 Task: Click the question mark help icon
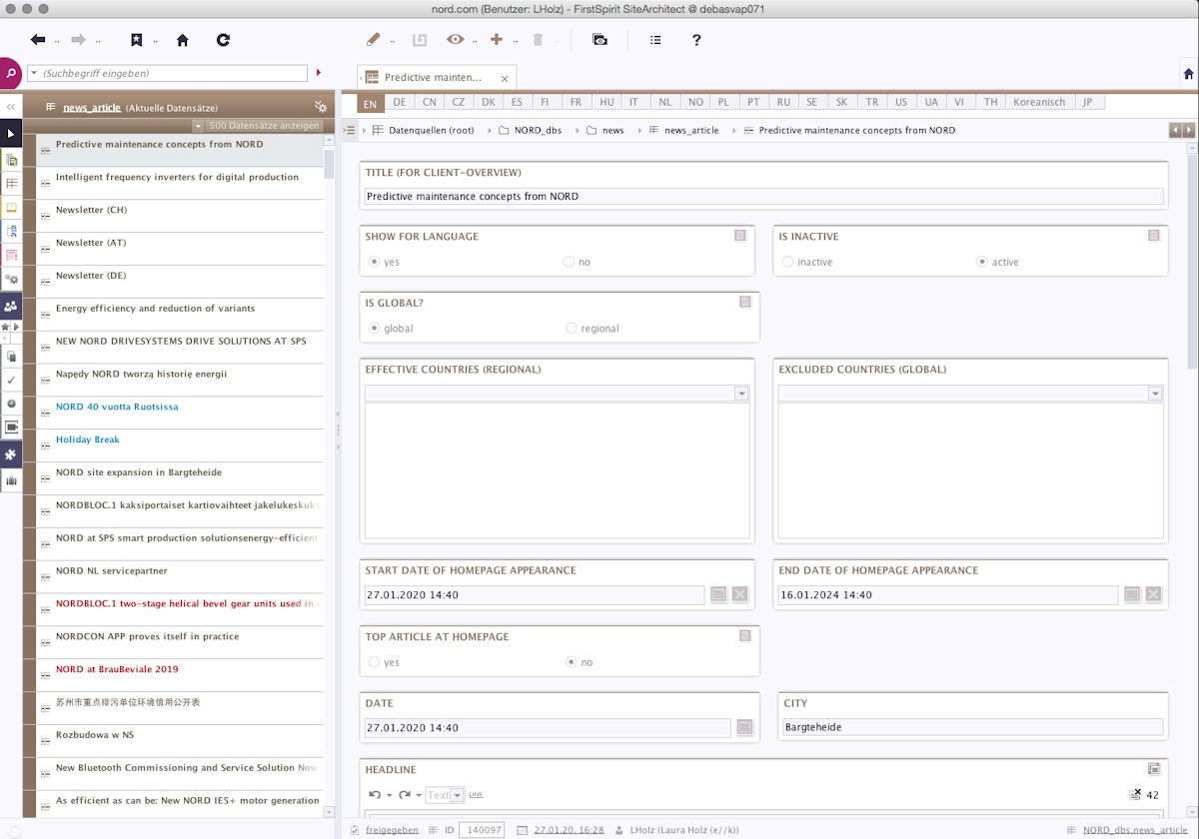click(696, 40)
